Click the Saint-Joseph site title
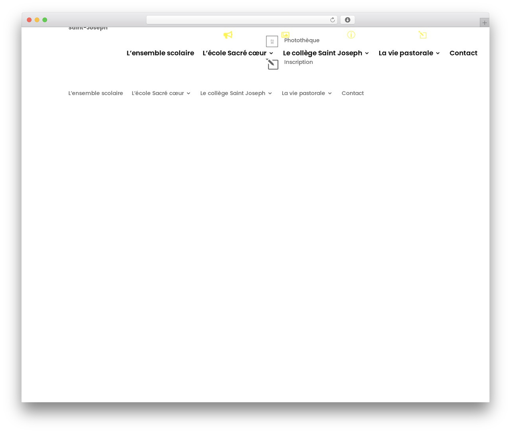Image resolution: width=511 pixels, height=433 pixels. pos(88,28)
